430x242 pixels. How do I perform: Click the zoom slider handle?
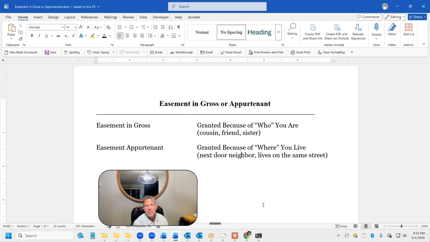click(401, 226)
